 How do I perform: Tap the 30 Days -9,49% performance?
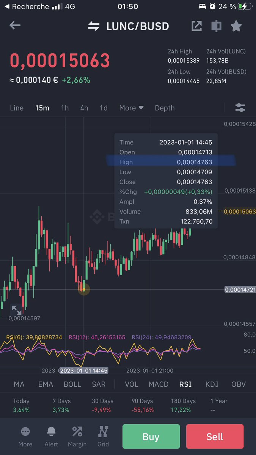102,405
